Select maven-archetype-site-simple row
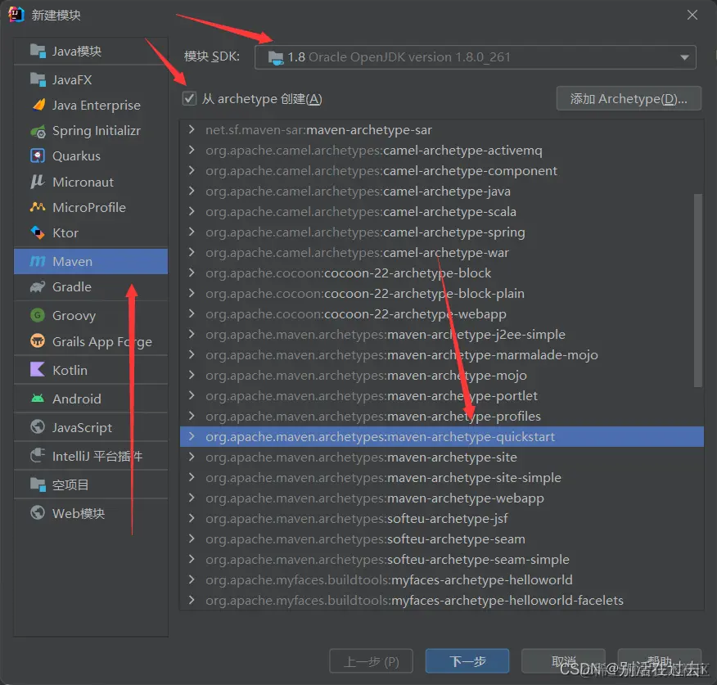 (x=442, y=477)
